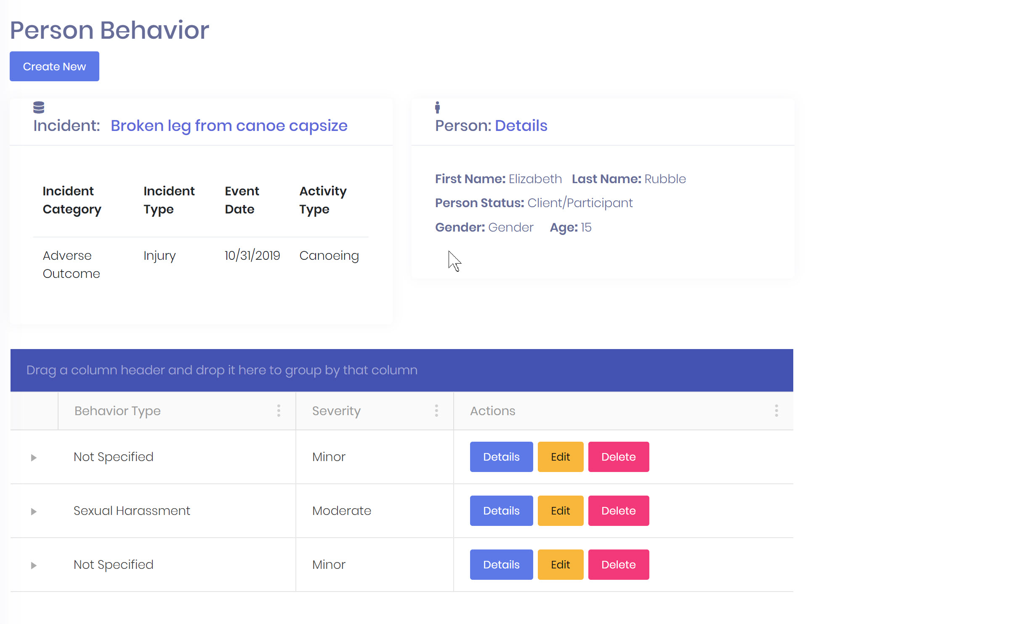Edit the first Not Specified behavior
Screen dimensions: 1010x624
(x=561, y=457)
